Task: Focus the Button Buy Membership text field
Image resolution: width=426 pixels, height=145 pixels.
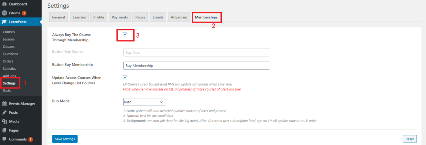Action: tap(197, 66)
